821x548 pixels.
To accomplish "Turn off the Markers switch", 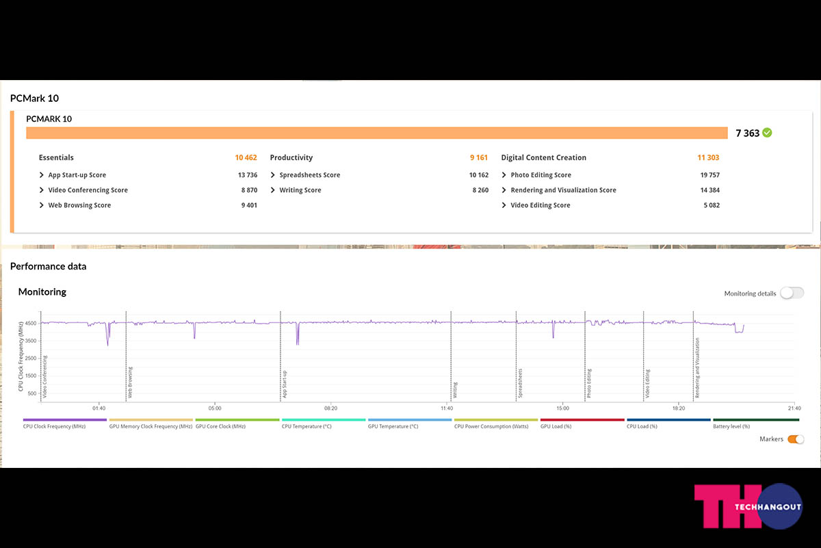I will click(x=796, y=439).
